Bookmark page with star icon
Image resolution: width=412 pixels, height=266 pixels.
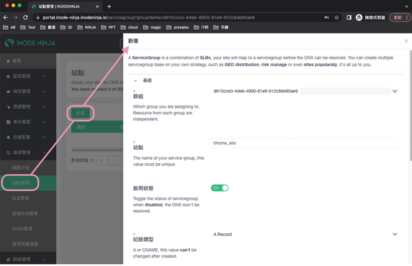tap(337, 17)
